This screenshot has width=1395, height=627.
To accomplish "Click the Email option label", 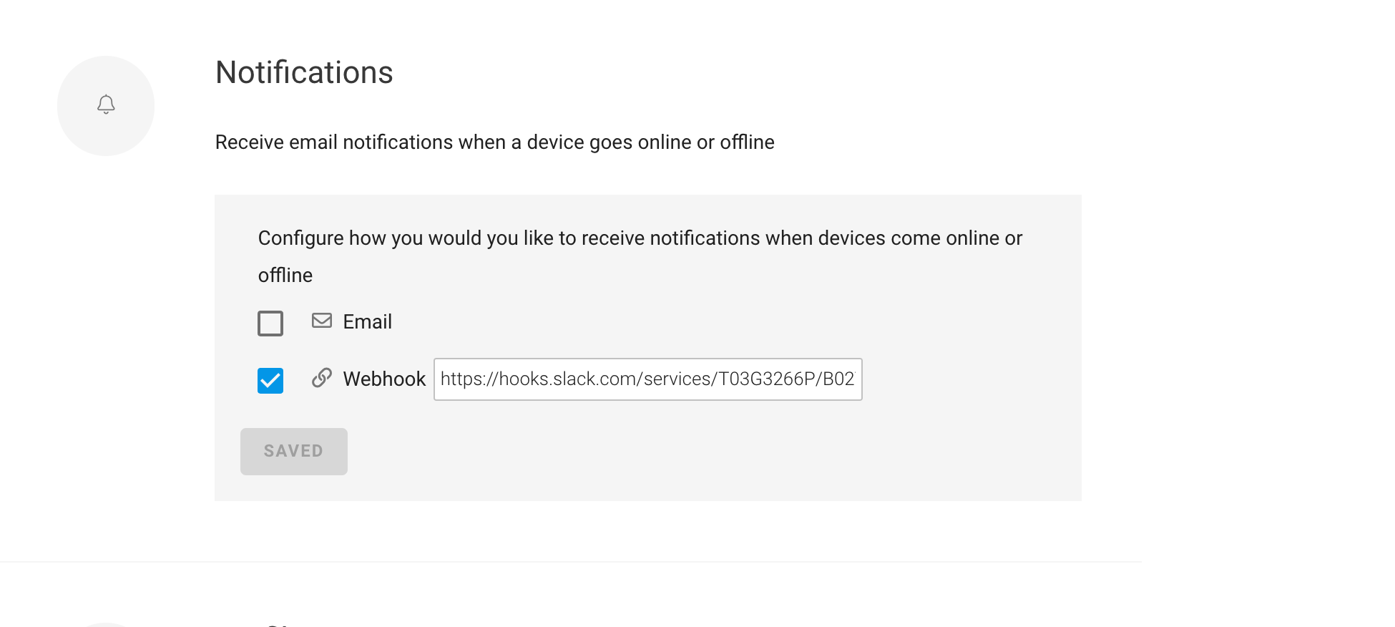I will (367, 322).
